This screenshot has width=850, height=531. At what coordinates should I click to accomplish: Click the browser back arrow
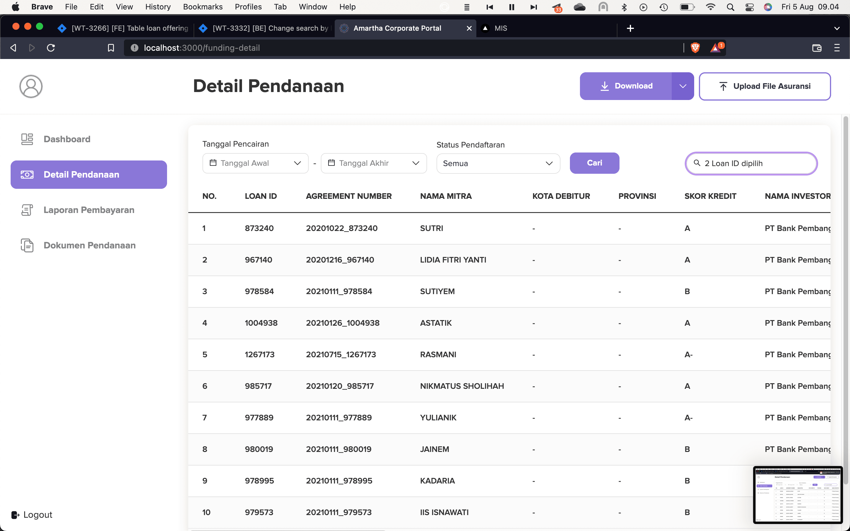[13, 48]
